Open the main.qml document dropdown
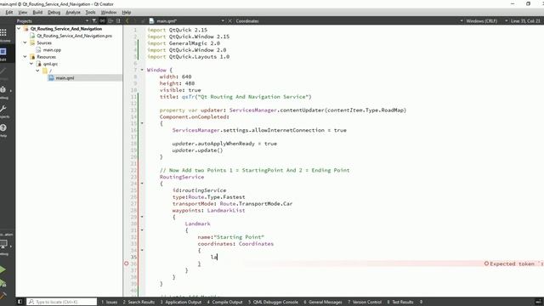Image resolution: width=544 pixels, height=306 pixels. 223,20
